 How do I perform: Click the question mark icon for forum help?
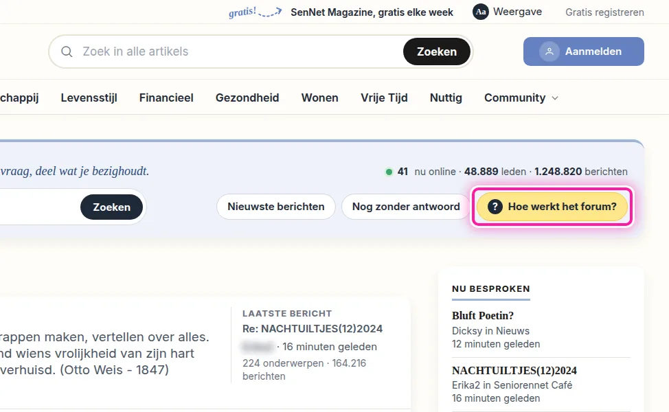pyautogui.click(x=495, y=207)
